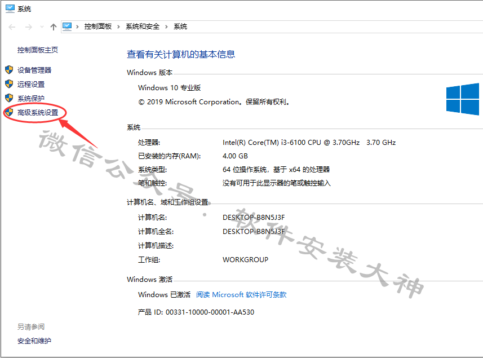This screenshot has width=483, height=358.
Task: Click the back navigation arrow
Action: point(12,27)
